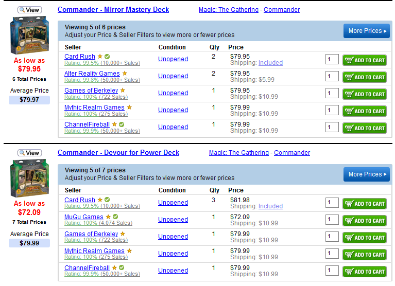Open Magic: The Gathering link for Devour for Power
This screenshot has height=286, width=395.
[x=239, y=153]
